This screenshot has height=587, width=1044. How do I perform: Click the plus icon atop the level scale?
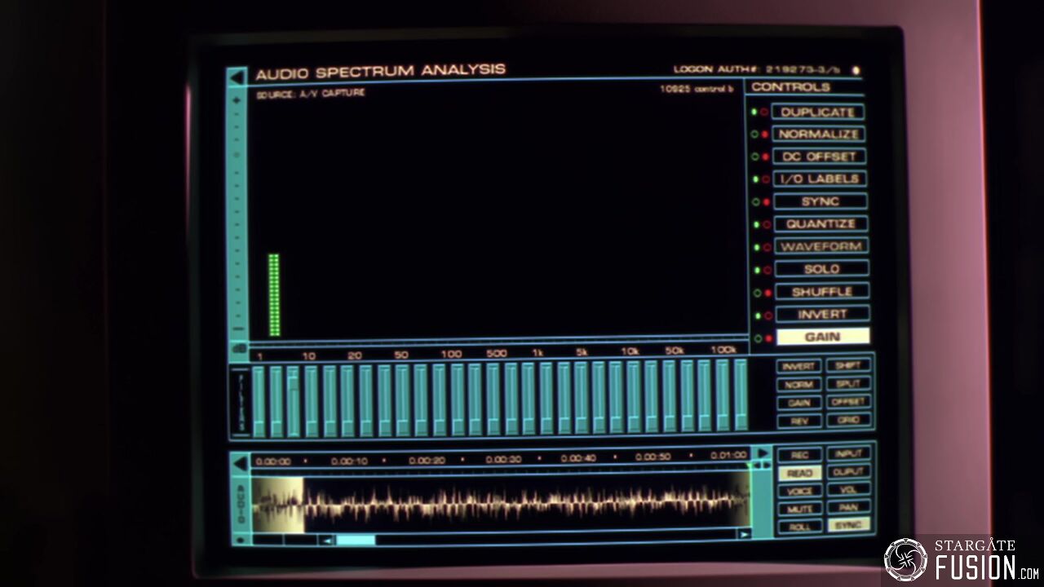pyautogui.click(x=237, y=99)
